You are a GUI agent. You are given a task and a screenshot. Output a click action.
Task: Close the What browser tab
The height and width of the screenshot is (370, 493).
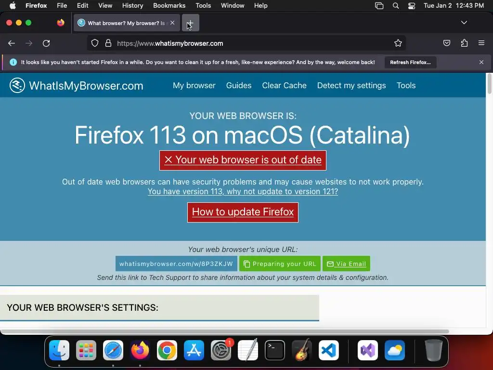click(x=172, y=23)
